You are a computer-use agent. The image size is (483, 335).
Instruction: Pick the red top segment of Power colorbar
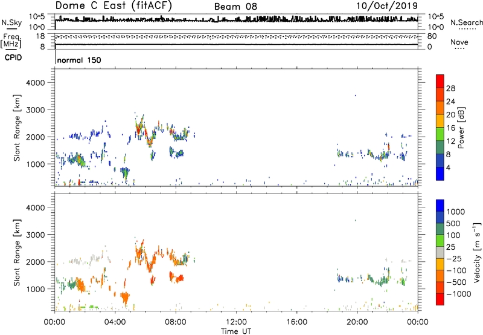440,81
